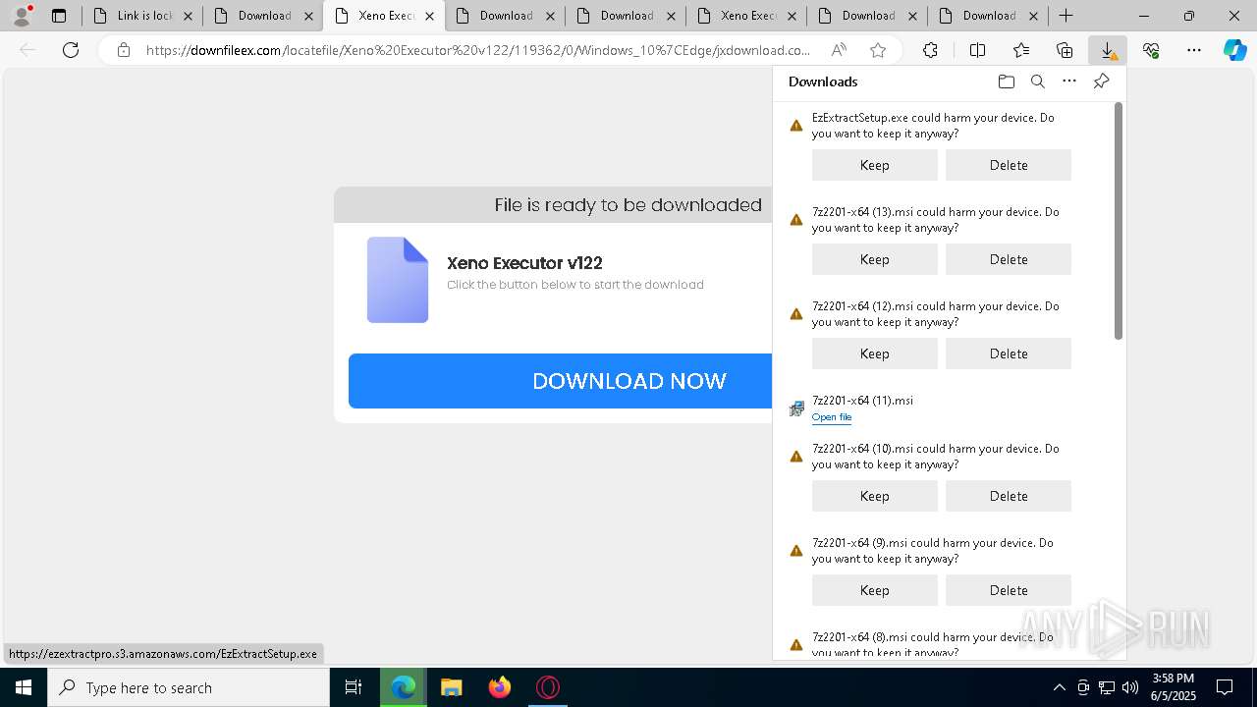
Task: Keep the 7z2201-x64 (12).msi file
Action: click(874, 353)
